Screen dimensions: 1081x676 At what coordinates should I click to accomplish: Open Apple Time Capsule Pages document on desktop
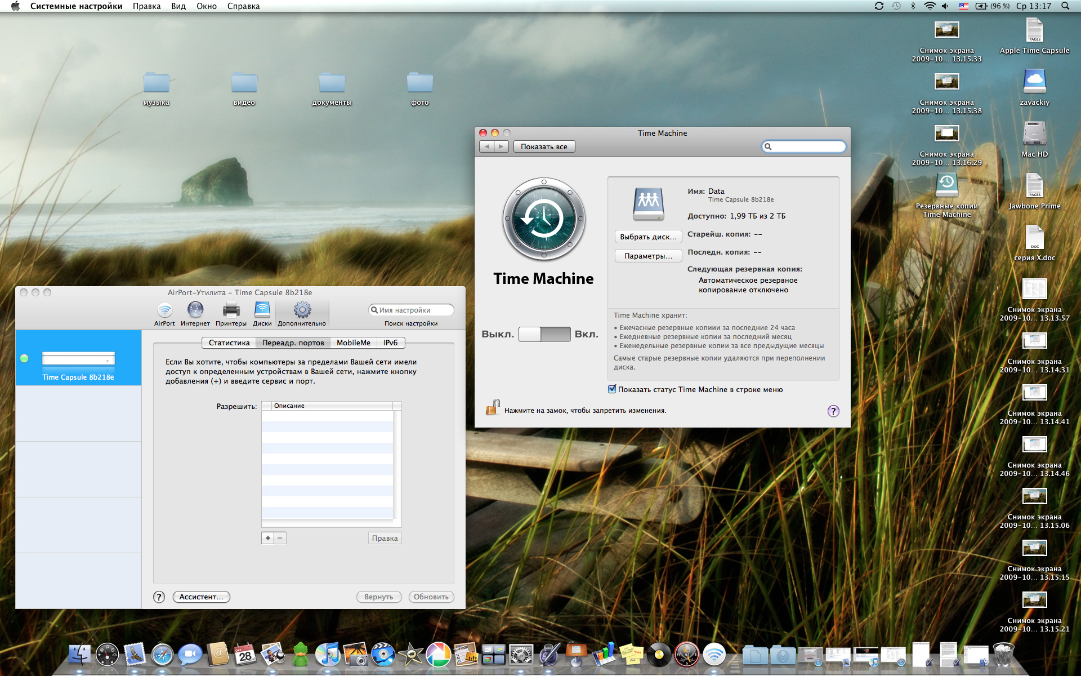point(1035,35)
